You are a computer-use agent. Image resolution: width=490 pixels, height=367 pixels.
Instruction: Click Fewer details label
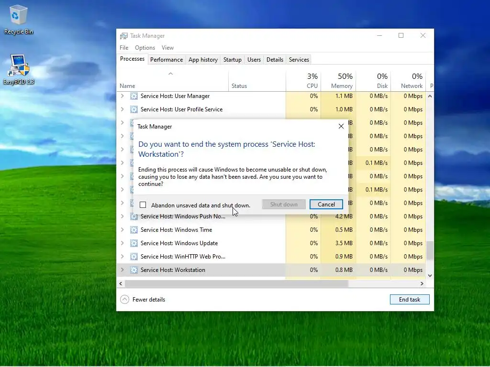point(149,300)
